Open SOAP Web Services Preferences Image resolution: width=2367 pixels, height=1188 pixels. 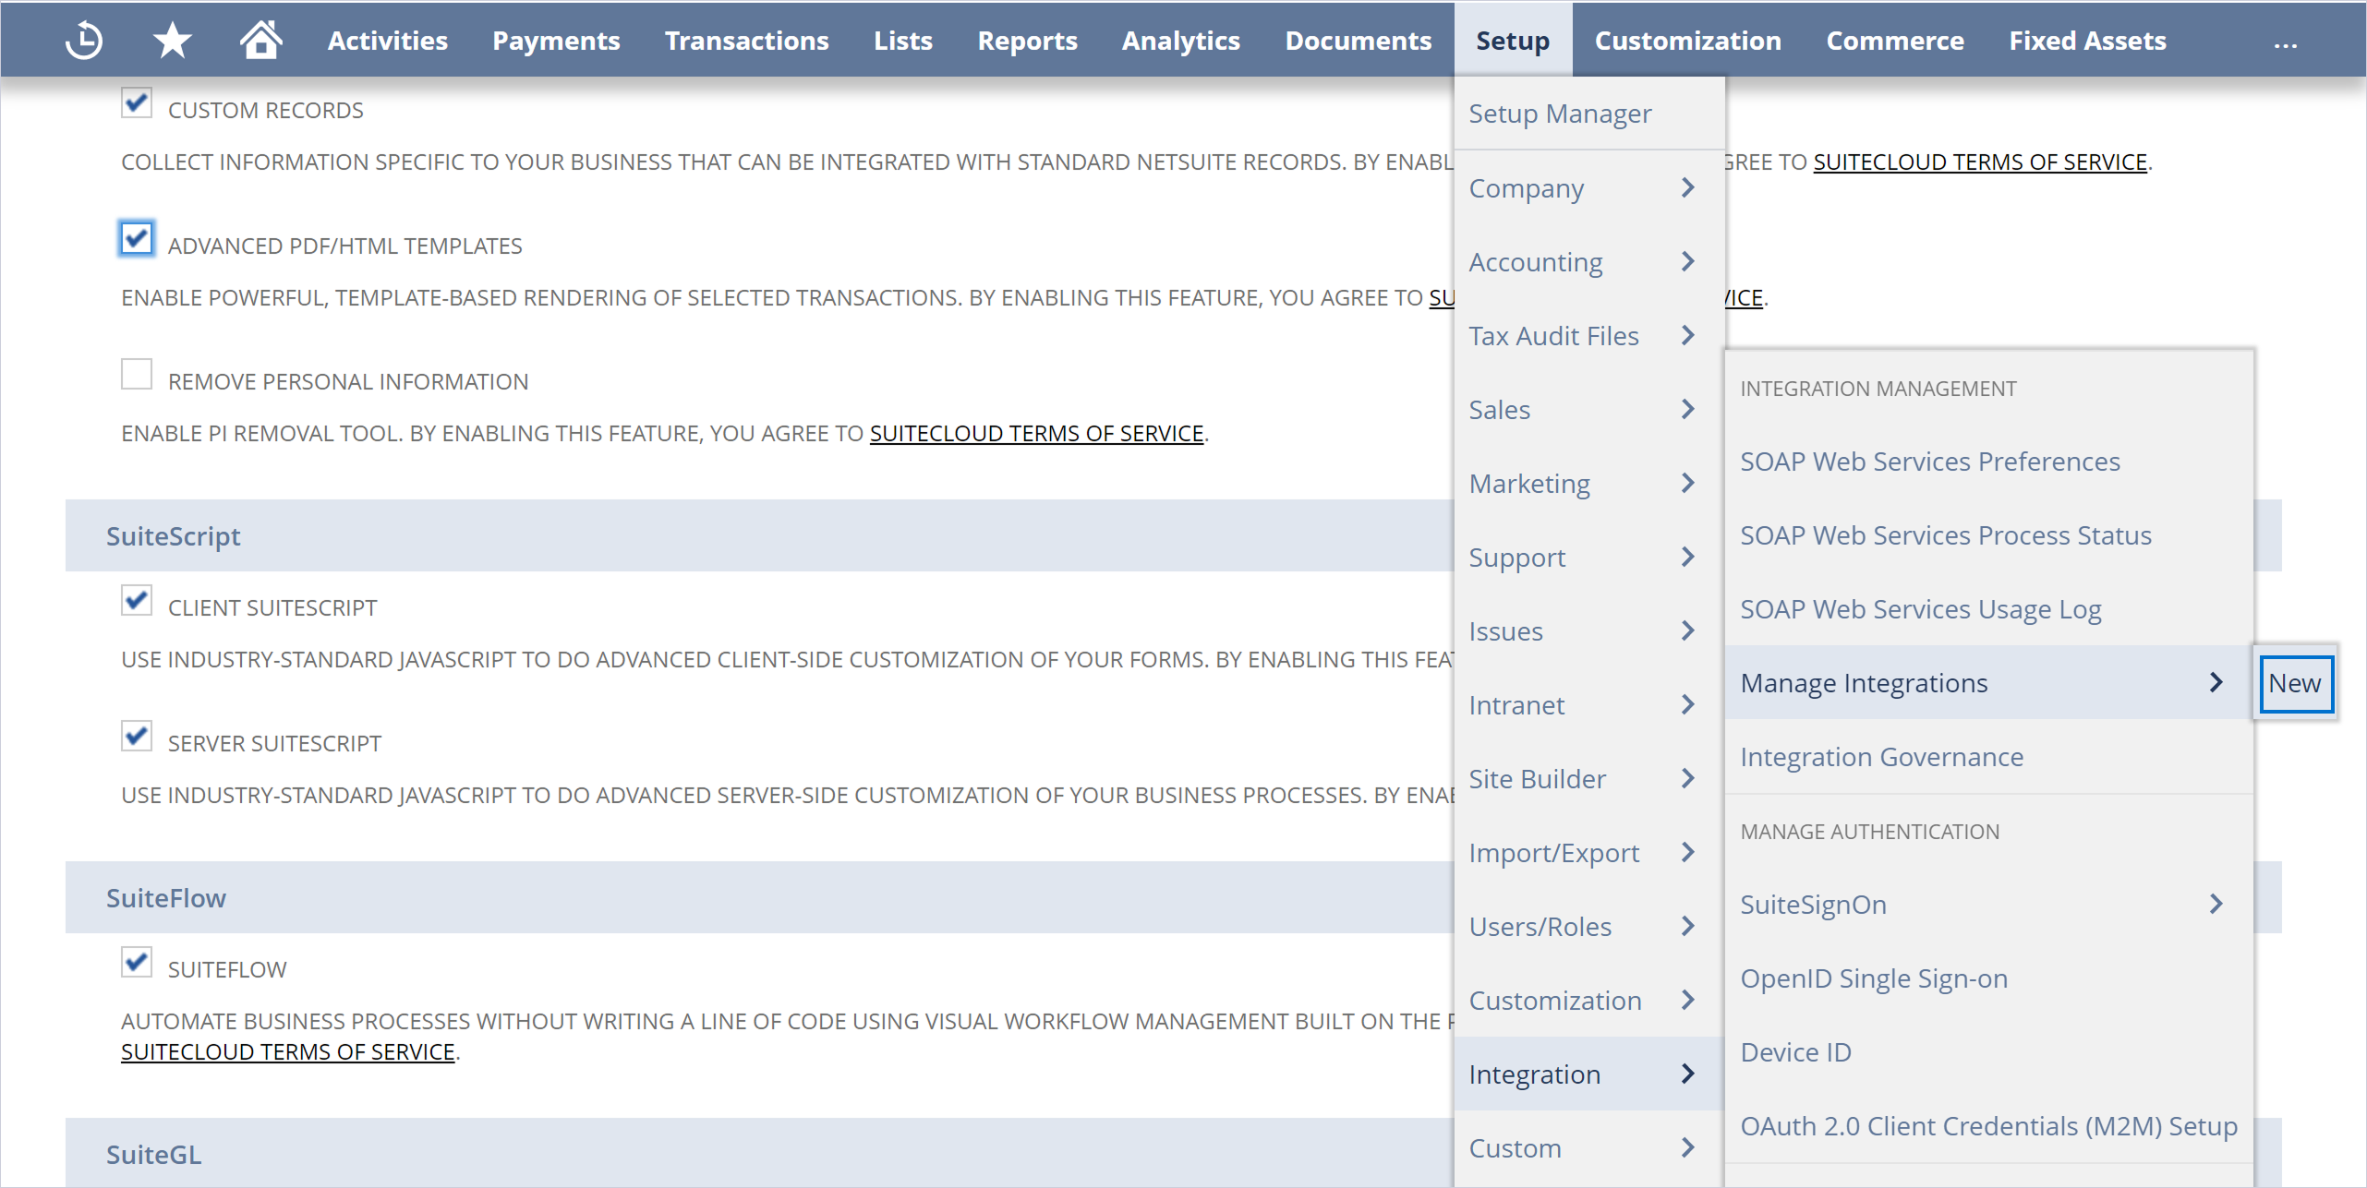1988,461
